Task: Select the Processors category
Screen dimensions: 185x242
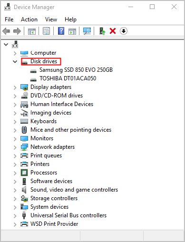Action: click(x=44, y=173)
